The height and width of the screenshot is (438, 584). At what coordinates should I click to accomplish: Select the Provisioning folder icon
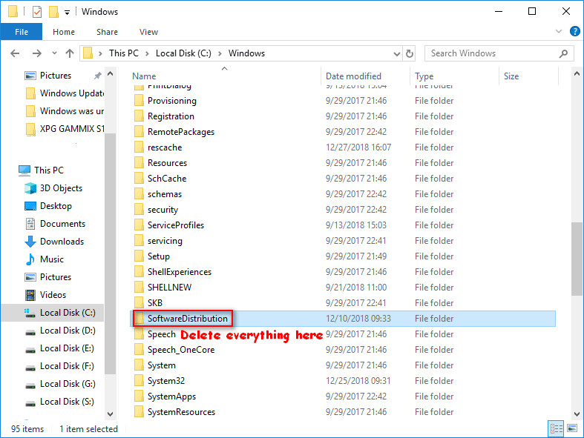click(x=139, y=101)
